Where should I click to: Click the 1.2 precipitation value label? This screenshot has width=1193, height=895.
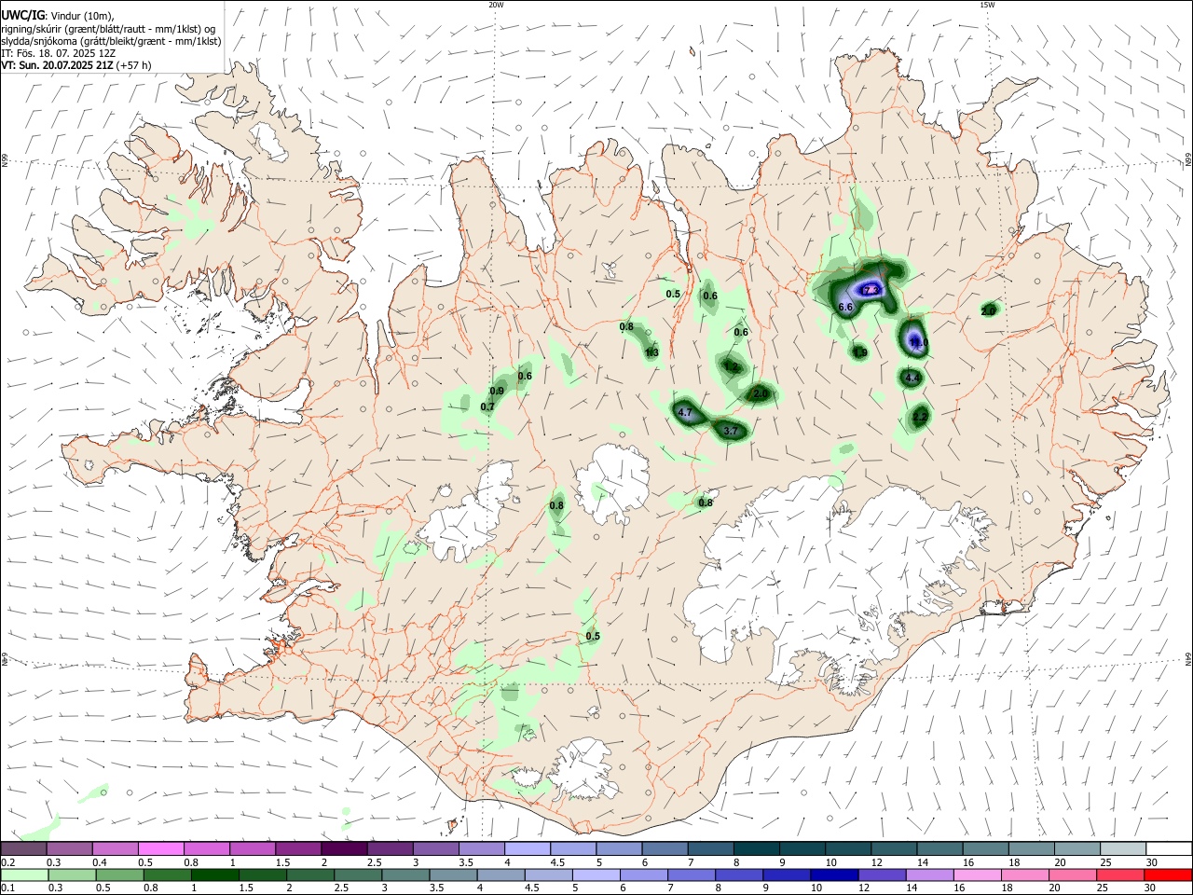[x=732, y=368]
